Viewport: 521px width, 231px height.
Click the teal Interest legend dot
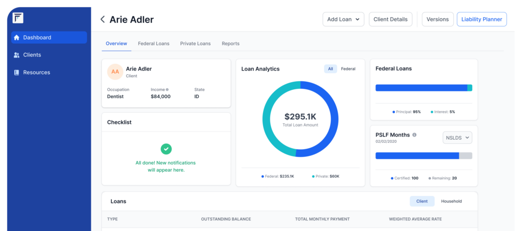pyautogui.click(x=432, y=112)
